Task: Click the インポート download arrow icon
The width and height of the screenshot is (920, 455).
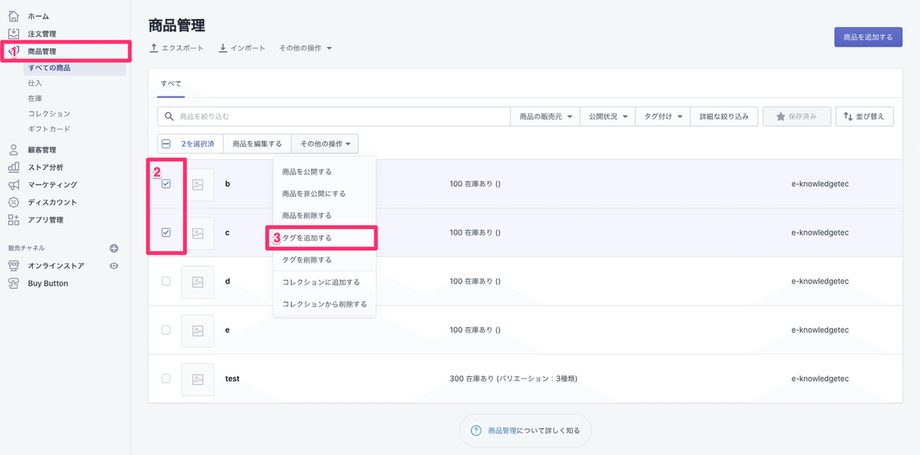Action: pos(222,48)
